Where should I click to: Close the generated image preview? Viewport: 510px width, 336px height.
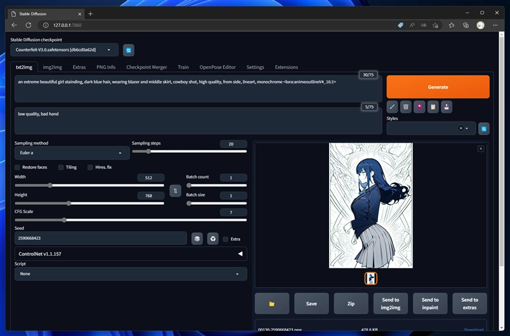481,149
